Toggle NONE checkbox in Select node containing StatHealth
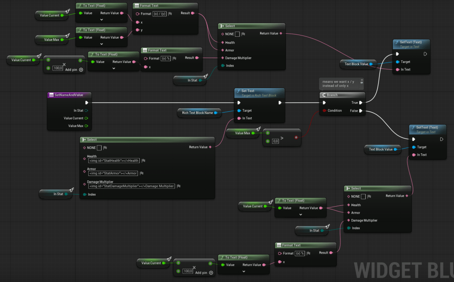Screen dimensions: 454x282 [x=99, y=148]
